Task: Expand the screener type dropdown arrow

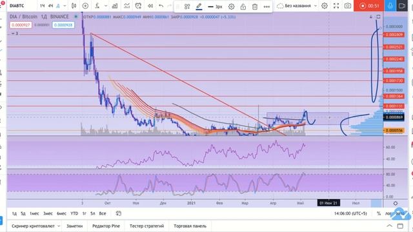Action: [x=59, y=226]
